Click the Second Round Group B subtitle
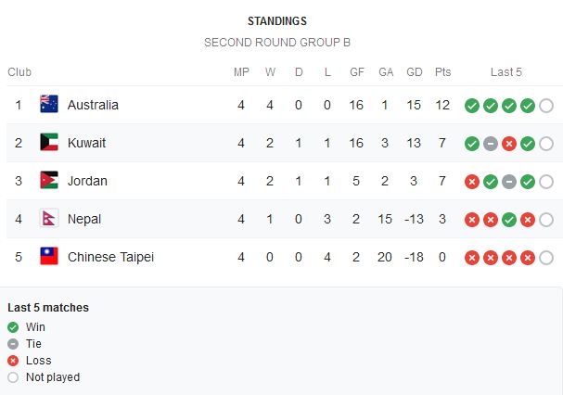 [276, 43]
